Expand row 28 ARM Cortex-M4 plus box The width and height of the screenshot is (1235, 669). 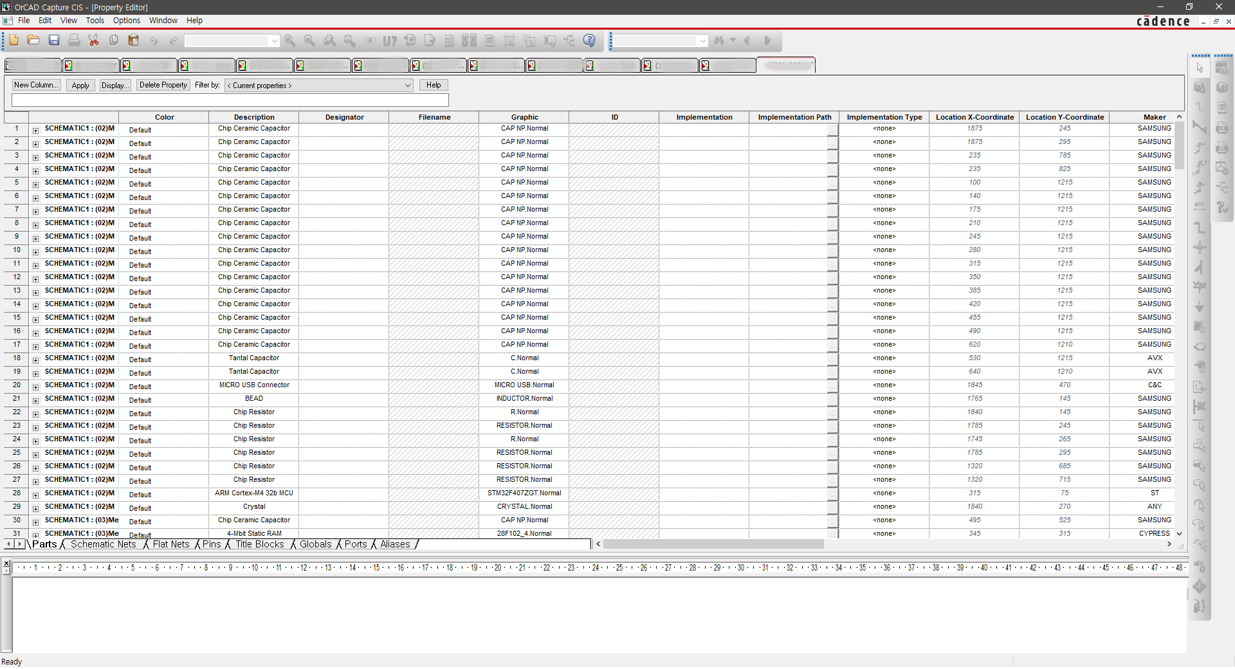tap(35, 495)
